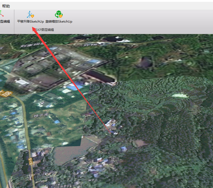
Task: Click the SKP图层编辑 group caption
Action: pos(45,30)
